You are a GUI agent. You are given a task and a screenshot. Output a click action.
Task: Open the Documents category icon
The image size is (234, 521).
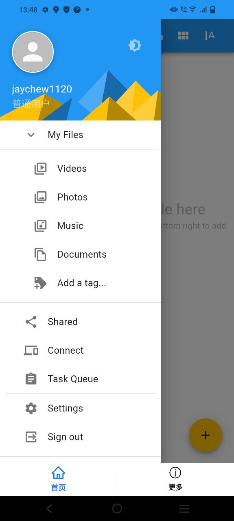[40, 254]
